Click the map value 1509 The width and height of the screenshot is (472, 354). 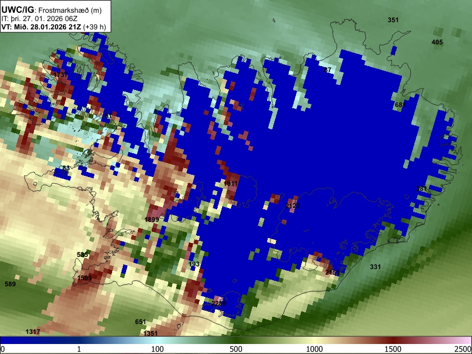point(84,278)
